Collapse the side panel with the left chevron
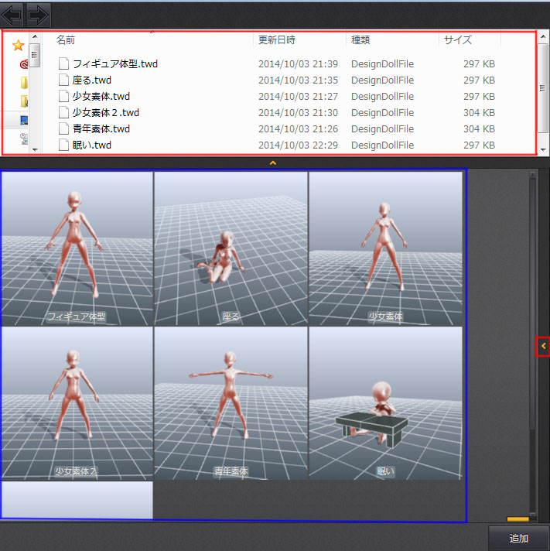This screenshot has width=550, height=551. click(543, 346)
